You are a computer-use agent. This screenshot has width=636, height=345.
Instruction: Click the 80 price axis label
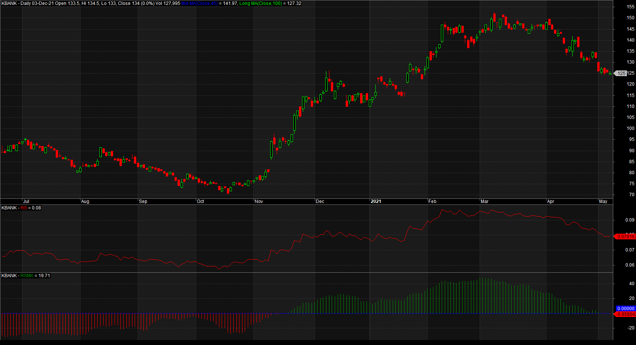coord(631,173)
